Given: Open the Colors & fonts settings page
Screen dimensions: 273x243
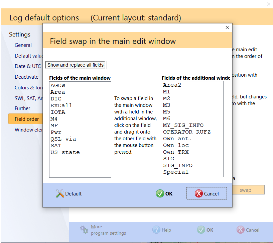Looking at the screenshot, I should pyautogui.click(x=29, y=88).
